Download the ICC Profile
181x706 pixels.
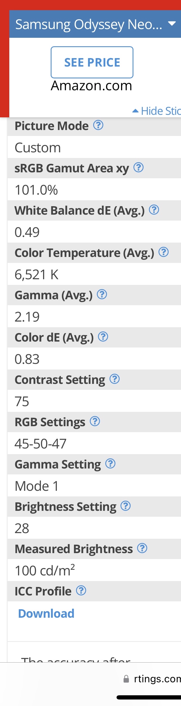(46, 613)
